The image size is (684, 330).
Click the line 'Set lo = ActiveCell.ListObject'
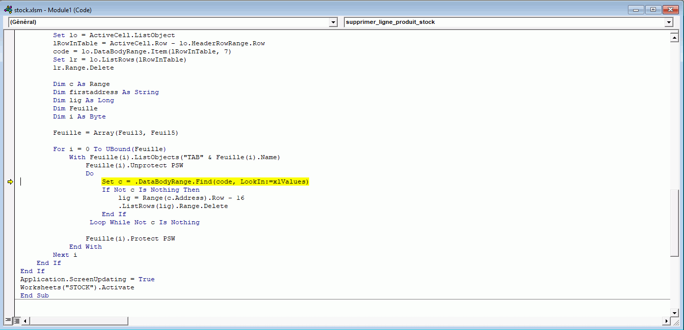pos(114,35)
